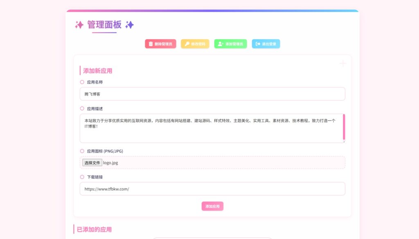
Task: Click the circle bullet beside 应用名称
Action: click(82, 82)
